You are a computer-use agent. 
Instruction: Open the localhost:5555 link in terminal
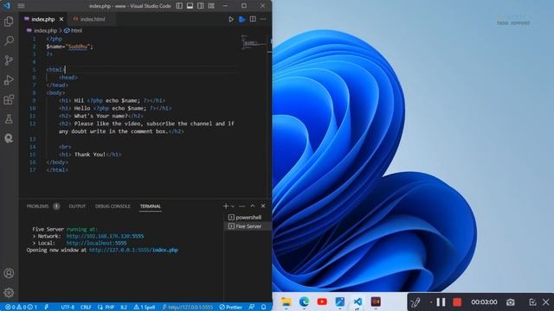(x=96, y=244)
